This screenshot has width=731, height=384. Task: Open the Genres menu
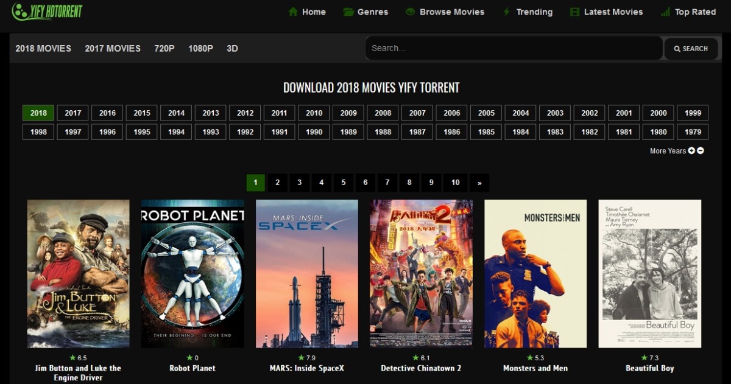365,12
